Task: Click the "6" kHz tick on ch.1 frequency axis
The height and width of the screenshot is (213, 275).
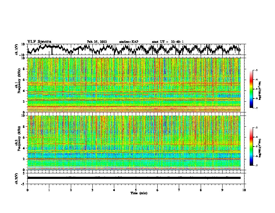Action: click(x=24, y=80)
